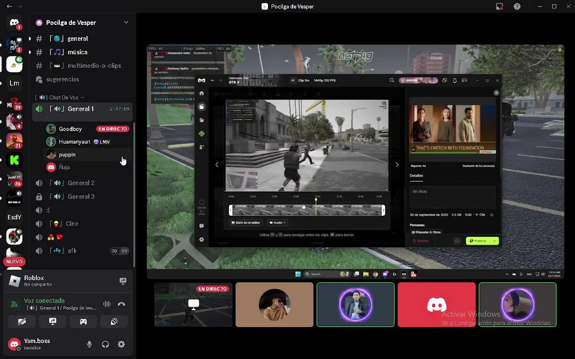Image resolution: width=575 pixels, height=359 pixels.
Task: Open clips library icon in Medal sidebar
Action: point(201,107)
